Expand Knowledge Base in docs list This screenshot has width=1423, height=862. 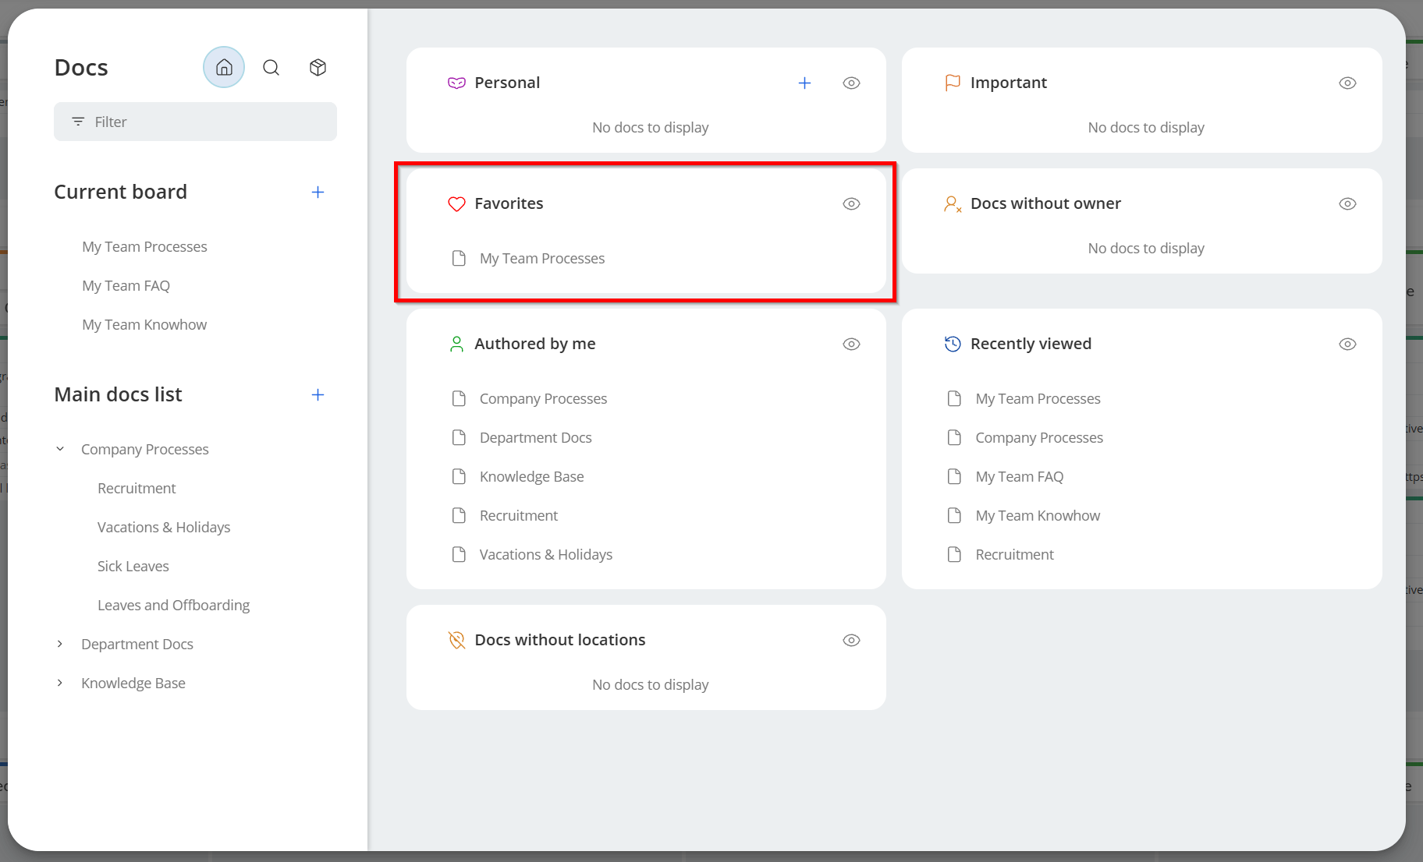coord(60,683)
